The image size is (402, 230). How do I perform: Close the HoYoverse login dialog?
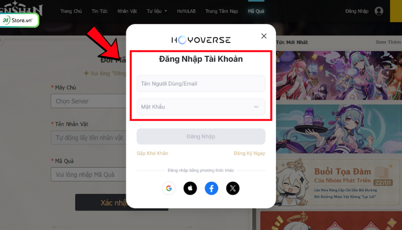264,36
